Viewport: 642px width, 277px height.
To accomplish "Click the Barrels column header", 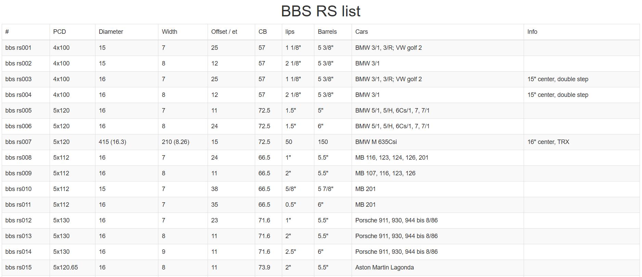I will point(327,32).
